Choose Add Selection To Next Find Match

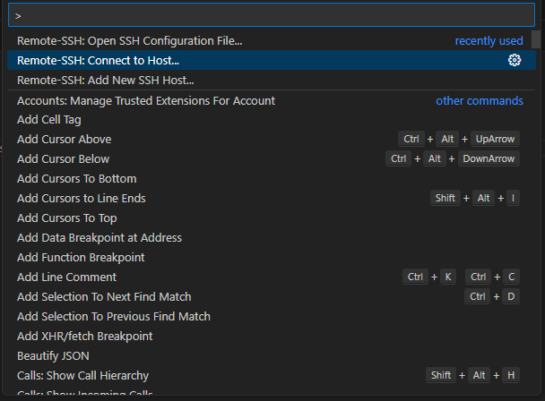[272, 297]
